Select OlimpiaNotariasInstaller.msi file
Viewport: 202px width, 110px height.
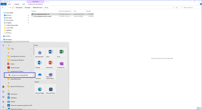[x=41, y=14]
